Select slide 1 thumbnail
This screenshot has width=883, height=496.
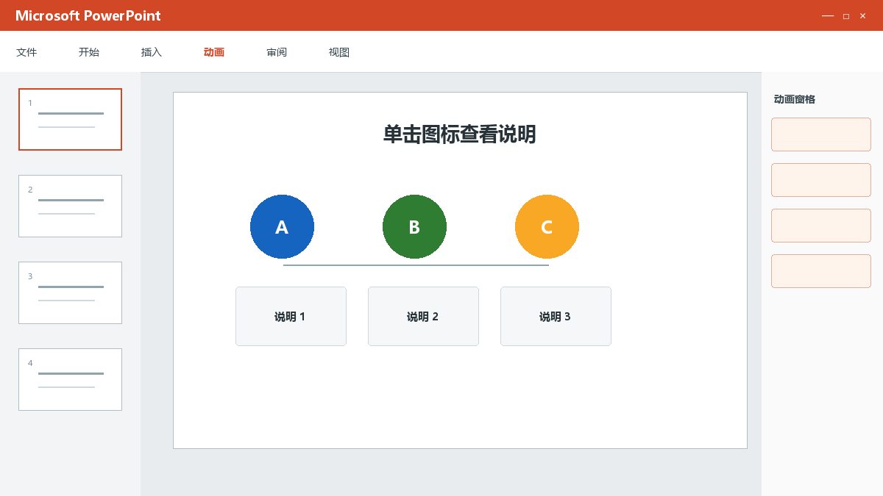70,119
